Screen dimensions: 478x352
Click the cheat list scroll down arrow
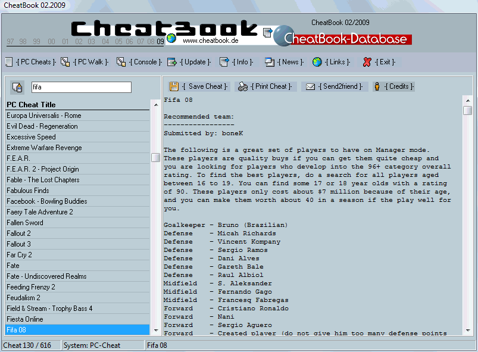(x=156, y=331)
